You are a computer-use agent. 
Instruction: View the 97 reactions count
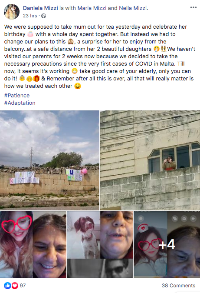(23, 286)
